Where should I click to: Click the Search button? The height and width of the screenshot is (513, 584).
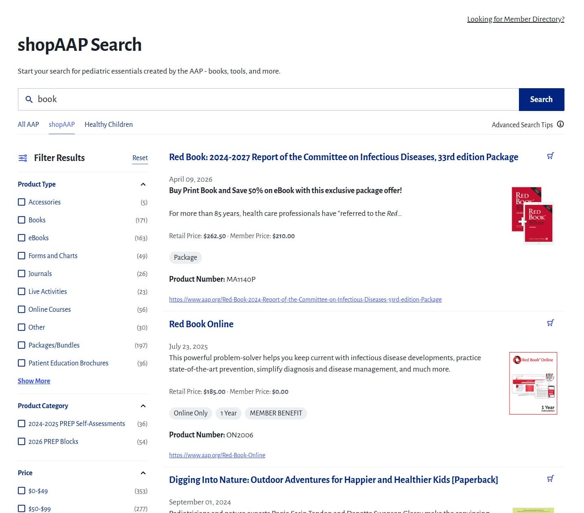tap(541, 100)
